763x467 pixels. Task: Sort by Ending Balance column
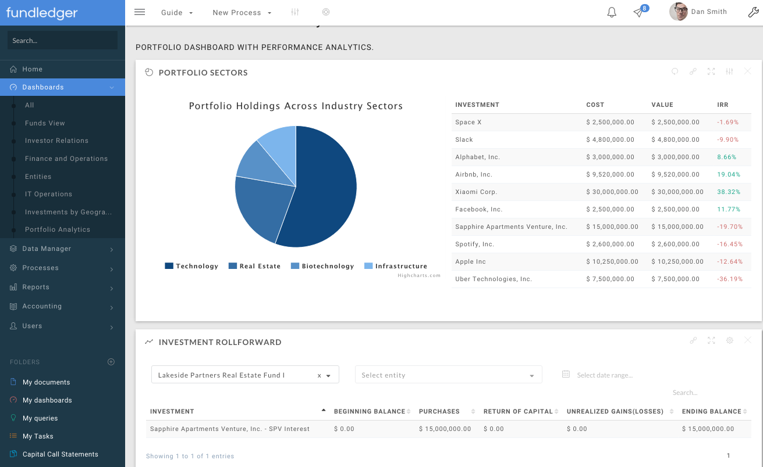[715, 411]
